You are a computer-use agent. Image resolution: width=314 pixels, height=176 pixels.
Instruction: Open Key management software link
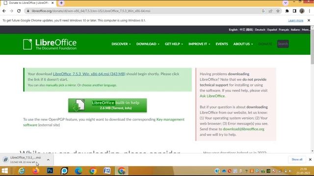104,122
